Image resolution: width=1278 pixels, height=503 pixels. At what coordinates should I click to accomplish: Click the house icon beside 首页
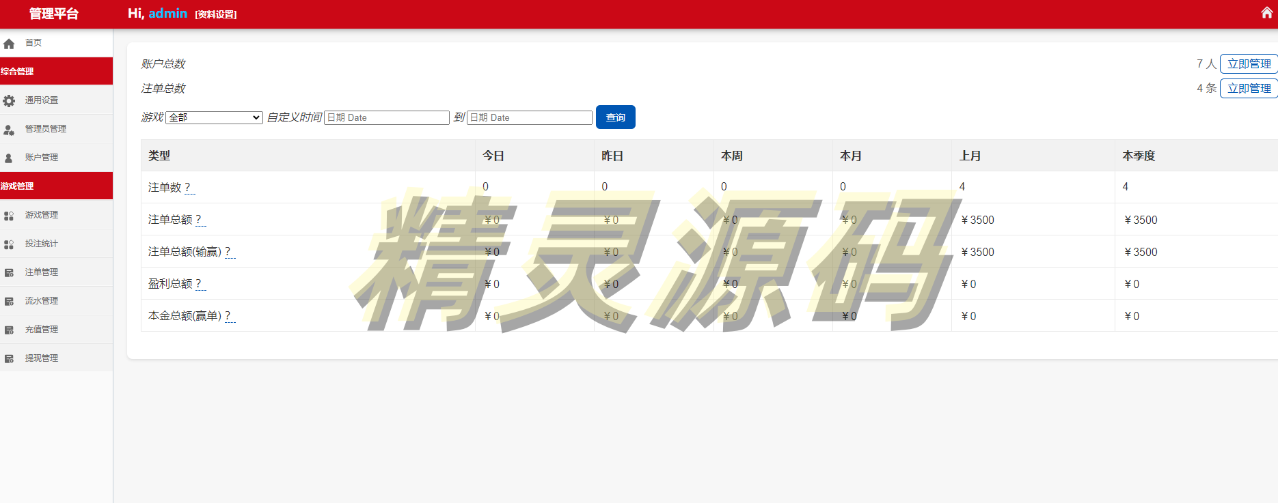click(9, 44)
